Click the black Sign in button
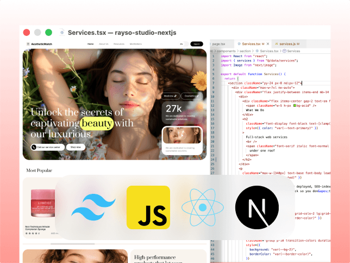This screenshot has height=263, width=350. pyautogui.click(x=197, y=44)
